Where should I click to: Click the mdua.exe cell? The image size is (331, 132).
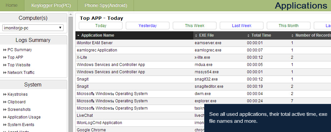point(204,65)
